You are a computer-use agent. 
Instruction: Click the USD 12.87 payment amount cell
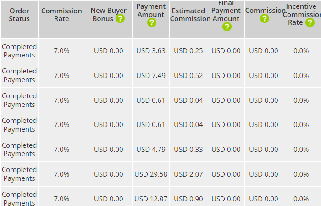151,199
